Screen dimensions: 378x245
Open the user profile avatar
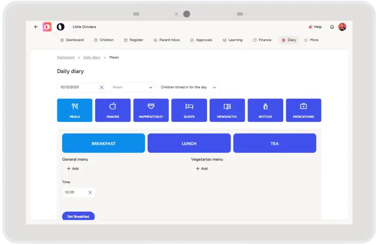tap(342, 27)
